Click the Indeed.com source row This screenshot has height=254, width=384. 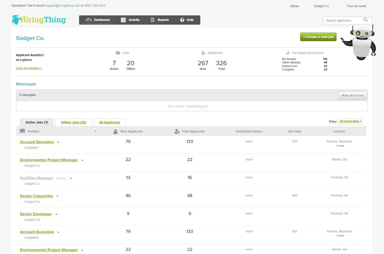click(x=305, y=66)
